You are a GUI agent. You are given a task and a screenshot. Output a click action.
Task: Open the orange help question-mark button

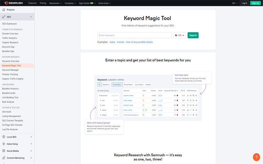click(x=256, y=157)
